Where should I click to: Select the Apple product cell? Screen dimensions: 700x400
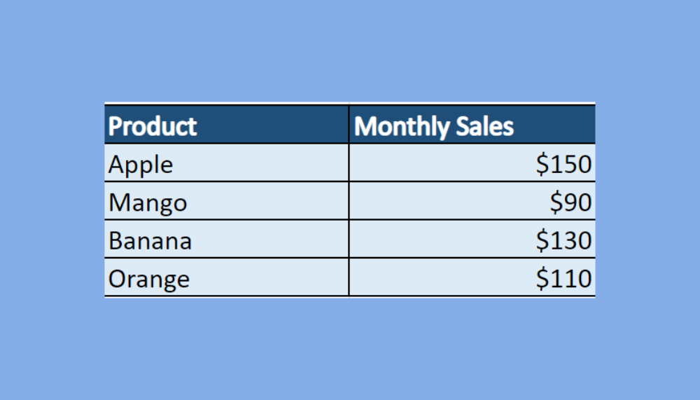click(141, 165)
